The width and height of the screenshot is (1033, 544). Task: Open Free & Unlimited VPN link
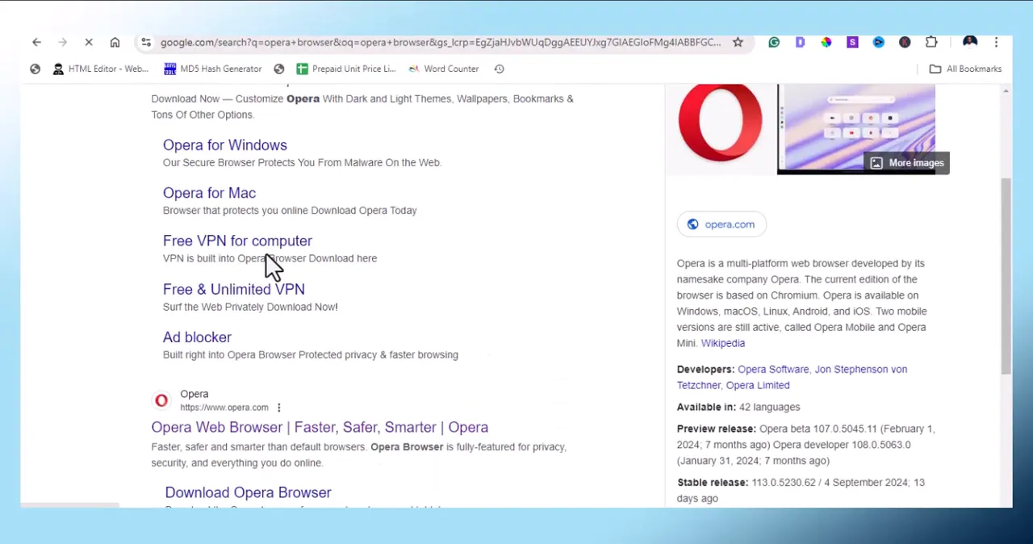tap(234, 289)
